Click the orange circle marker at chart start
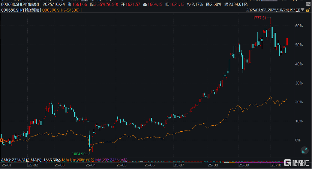This screenshot has height=169, width=312. [1, 141]
